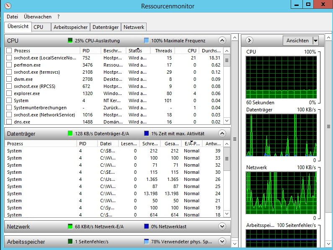
Task: Collapse the graph pane with the arrow button
Action: [x=249, y=40]
